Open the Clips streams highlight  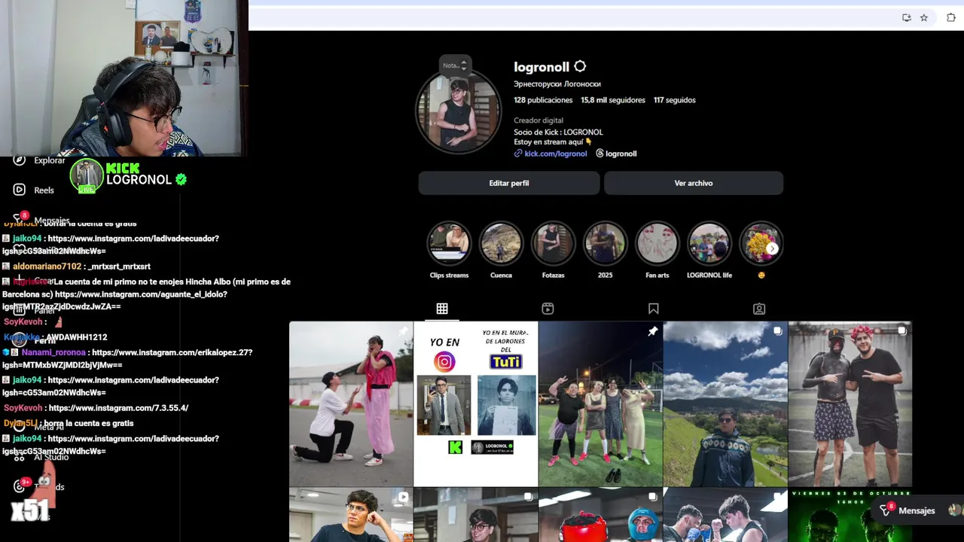point(449,244)
